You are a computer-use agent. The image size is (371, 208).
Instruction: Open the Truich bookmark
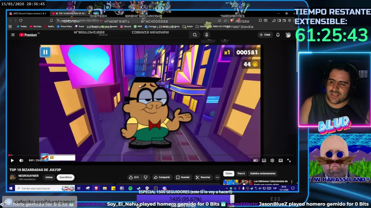point(79,27)
